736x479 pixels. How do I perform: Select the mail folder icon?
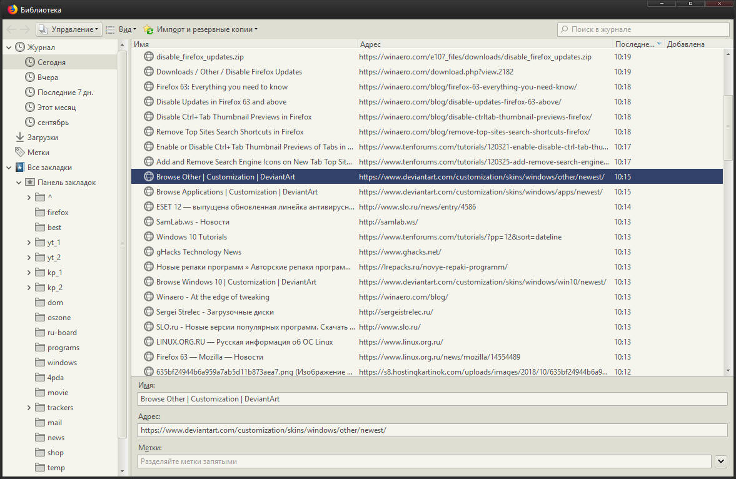click(x=40, y=423)
